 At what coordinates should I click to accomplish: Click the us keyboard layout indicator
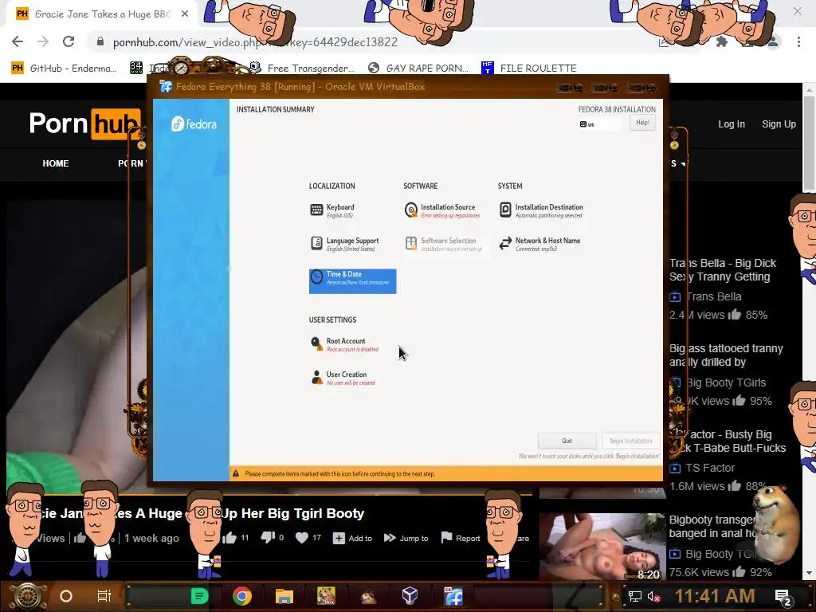click(x=600, y=124)
